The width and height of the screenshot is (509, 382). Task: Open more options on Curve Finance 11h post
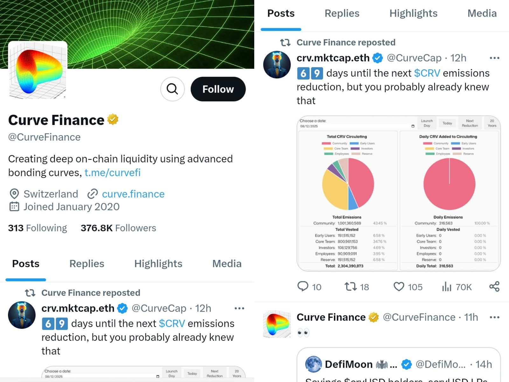pyautogui.click(x=494, y=317)
